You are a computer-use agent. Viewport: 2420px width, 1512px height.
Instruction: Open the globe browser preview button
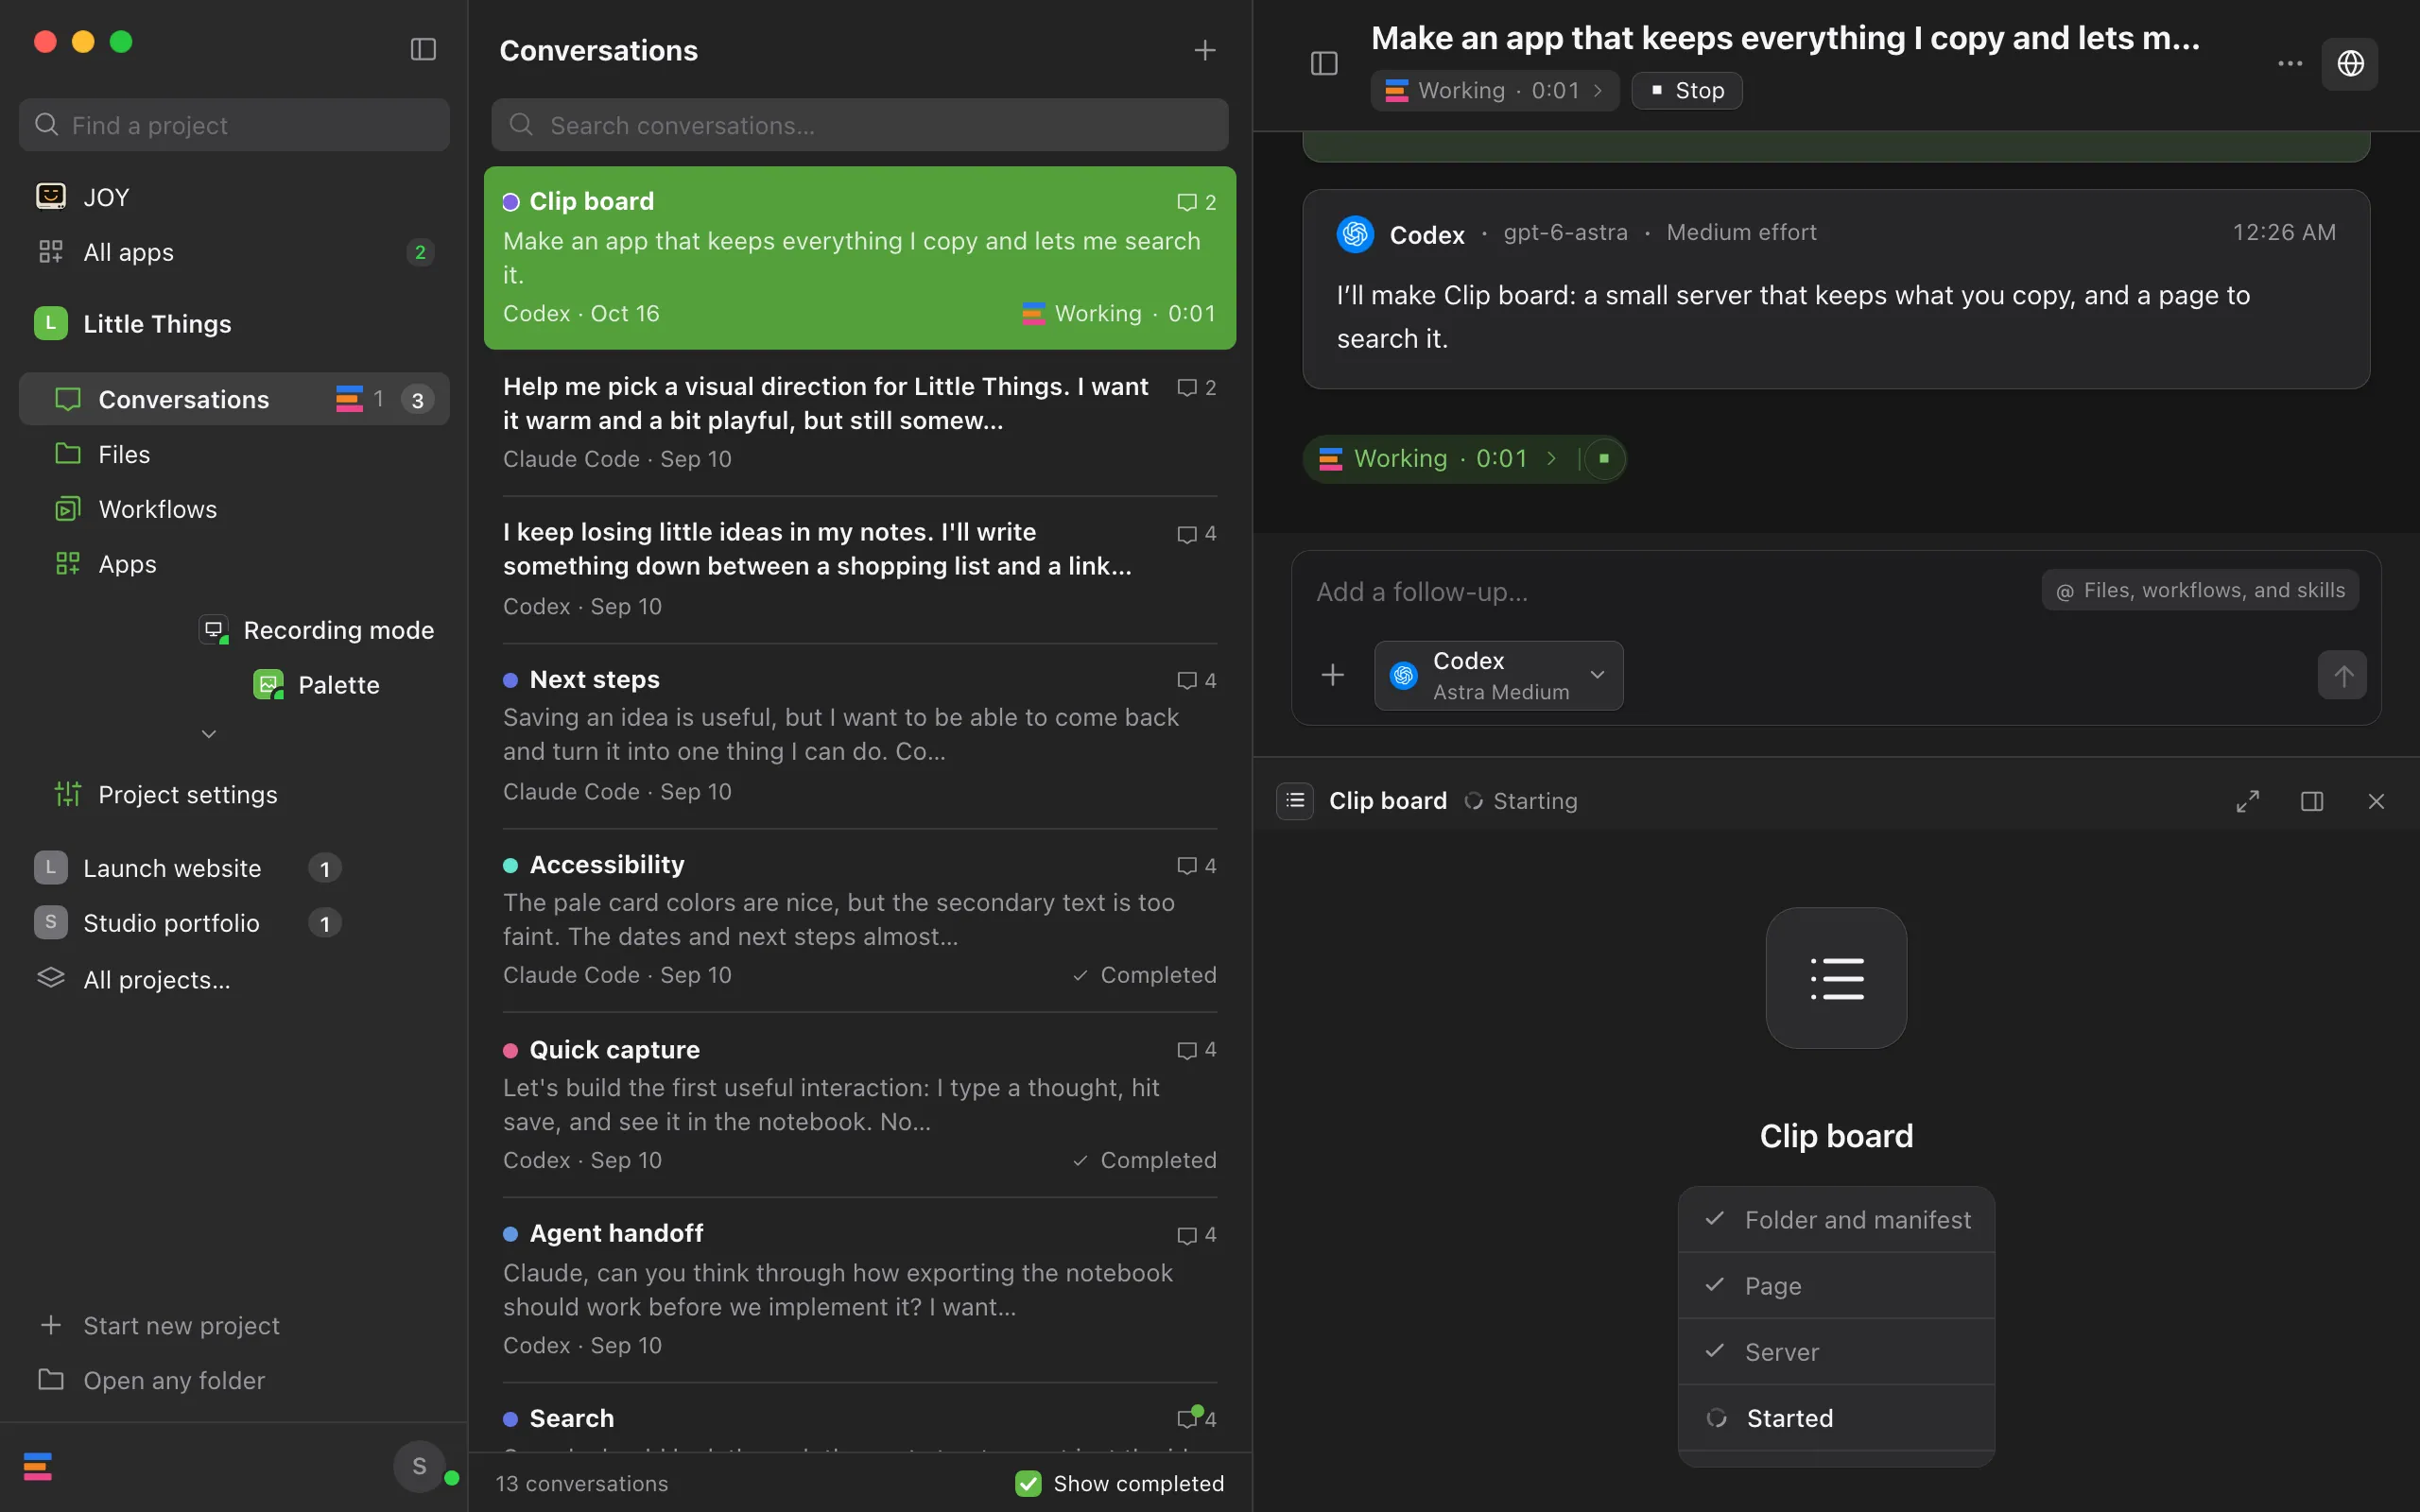click(x=2350, y=64)
